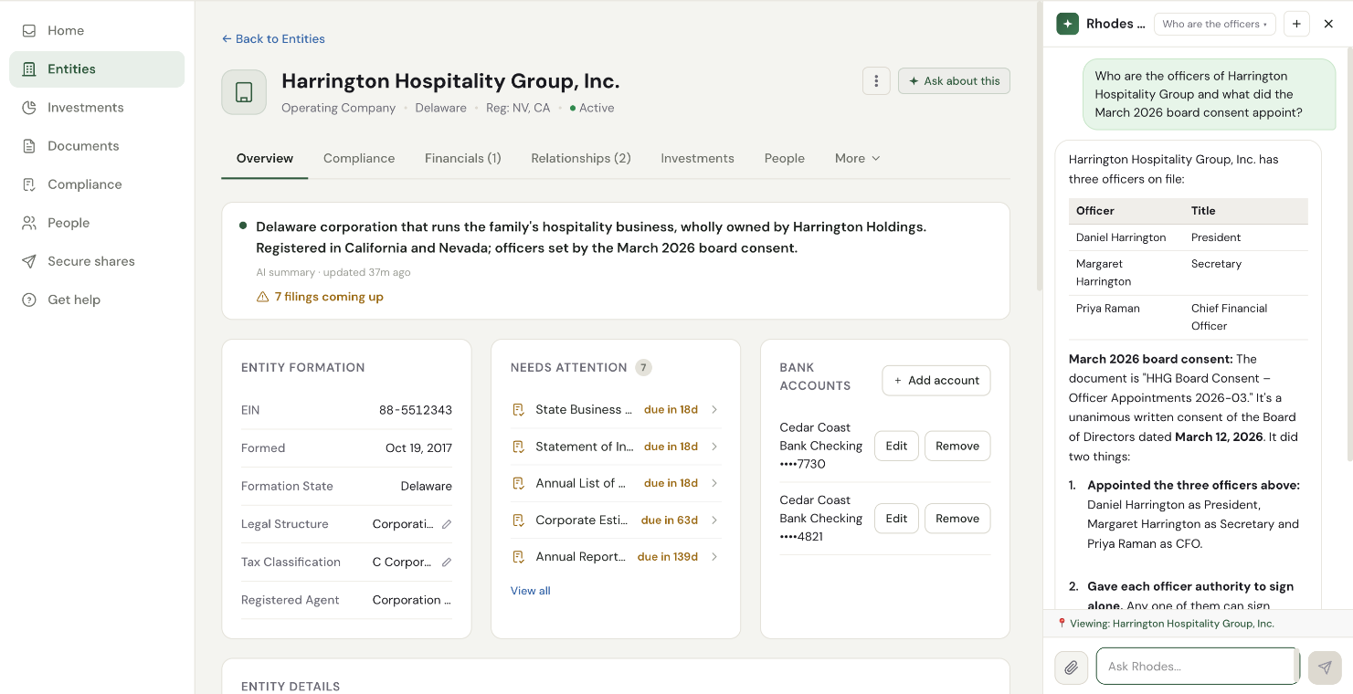
Task: Edit the Cedar Coast account ending 7730
Action: (x=896, y=446)
